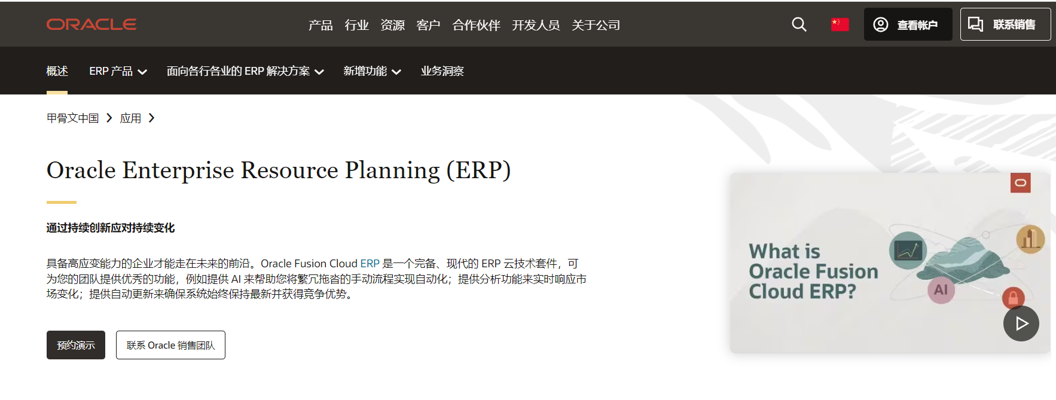The width and height of the screenshot is (1056, 400).
Task: Click the 应用 breadcrumb link
Action: (130, 118)
